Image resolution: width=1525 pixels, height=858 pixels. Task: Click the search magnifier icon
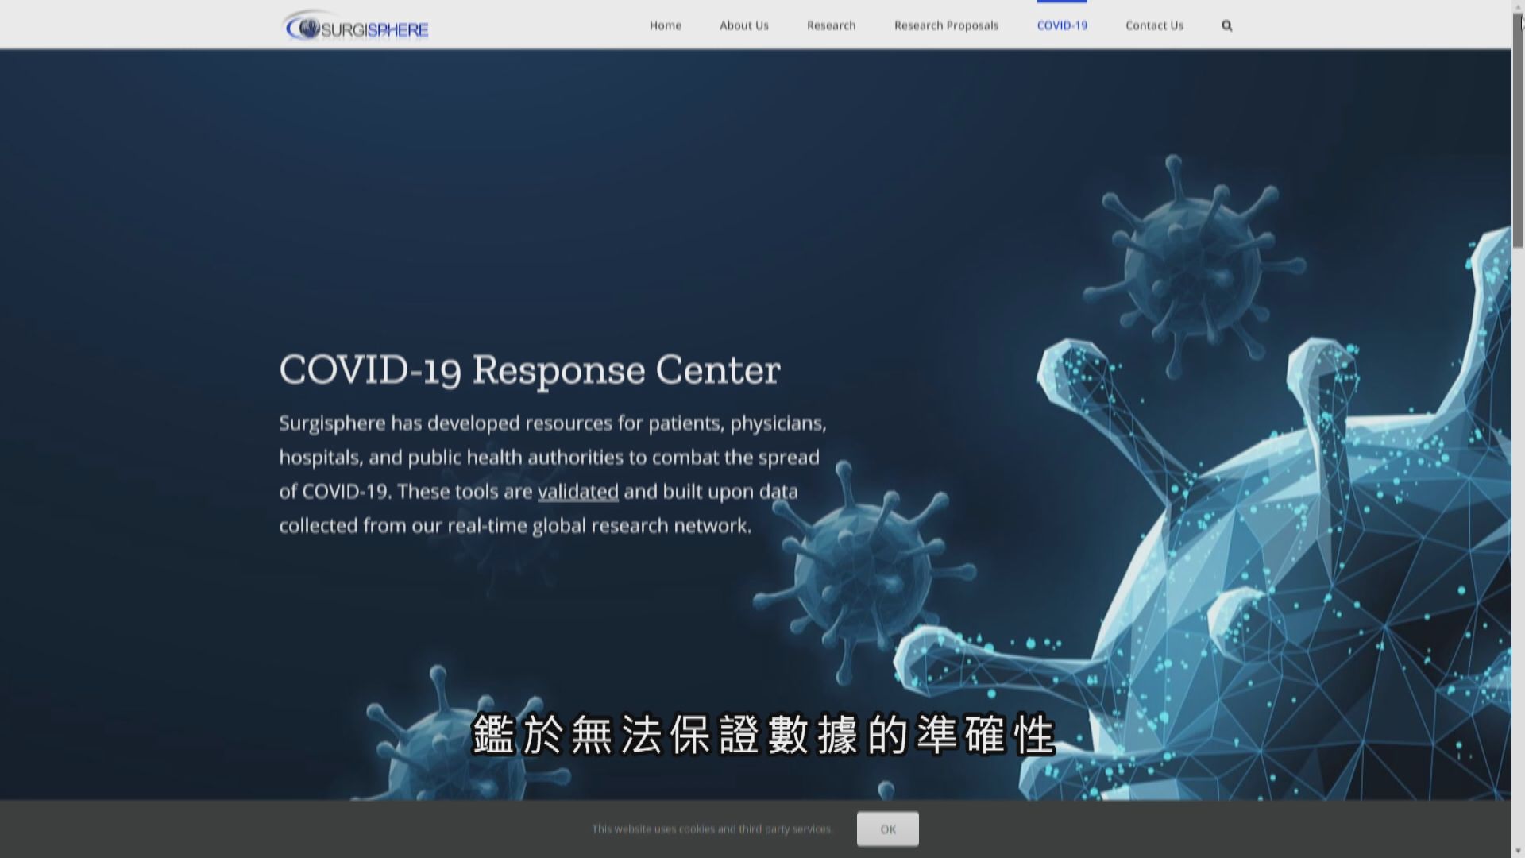(x=1226, y=26)
